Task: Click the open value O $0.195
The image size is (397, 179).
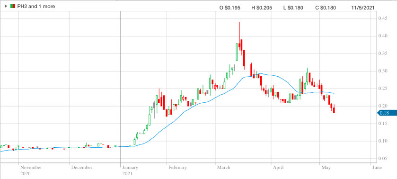Action: 230,8
